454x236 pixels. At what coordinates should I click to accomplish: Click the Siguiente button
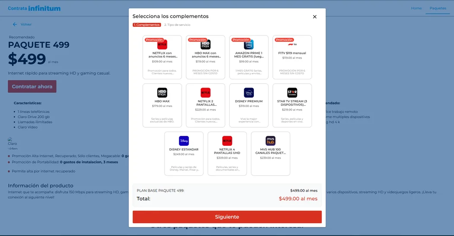pos(227,217)
